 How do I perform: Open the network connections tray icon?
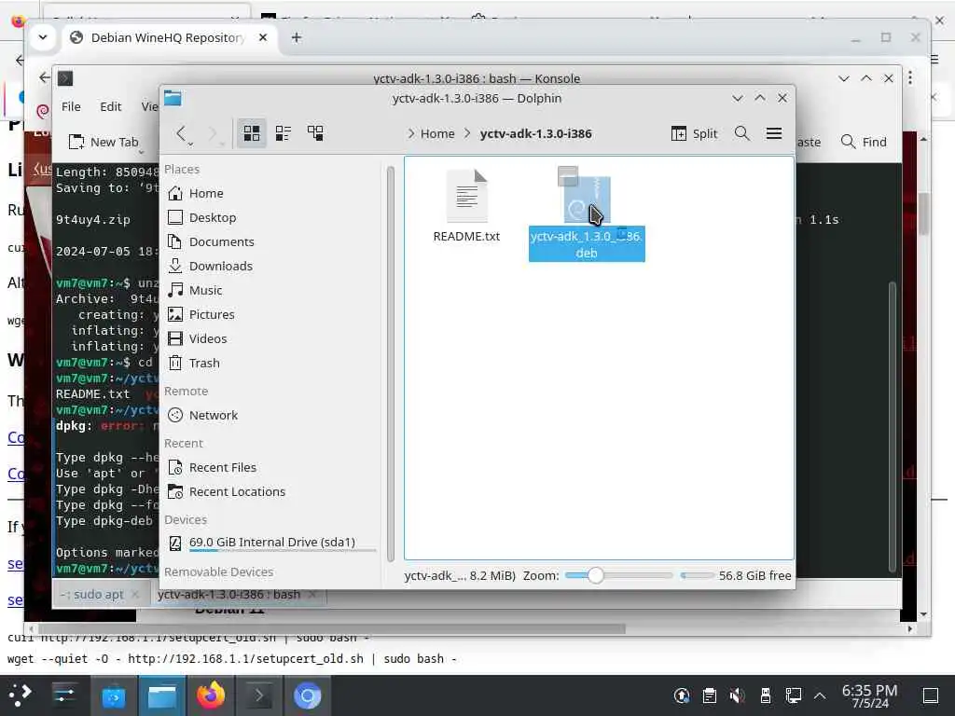[794, 695]
